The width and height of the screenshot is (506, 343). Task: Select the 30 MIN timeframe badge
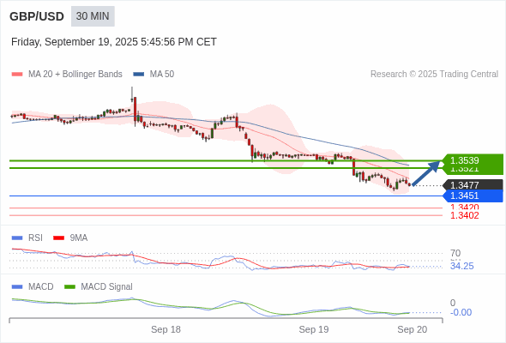(93, 16)
